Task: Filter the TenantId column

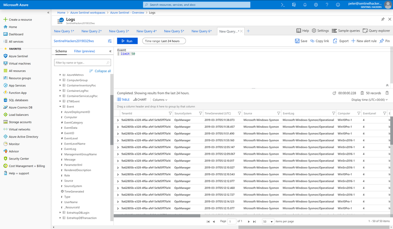Action: [170, 114]
